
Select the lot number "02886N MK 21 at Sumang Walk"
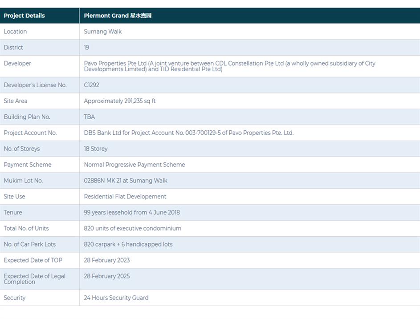126,181
